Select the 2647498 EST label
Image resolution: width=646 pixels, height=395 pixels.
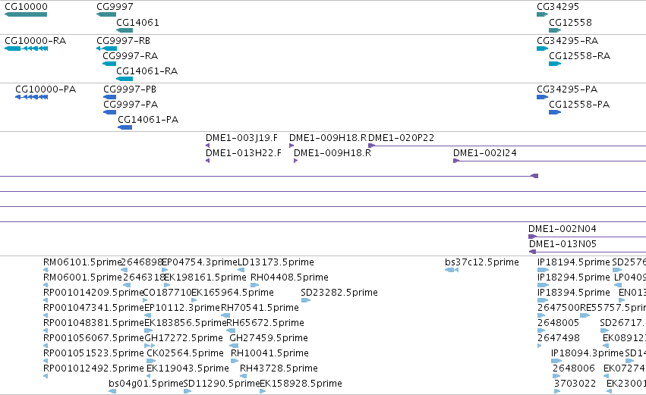coord(559,338)
